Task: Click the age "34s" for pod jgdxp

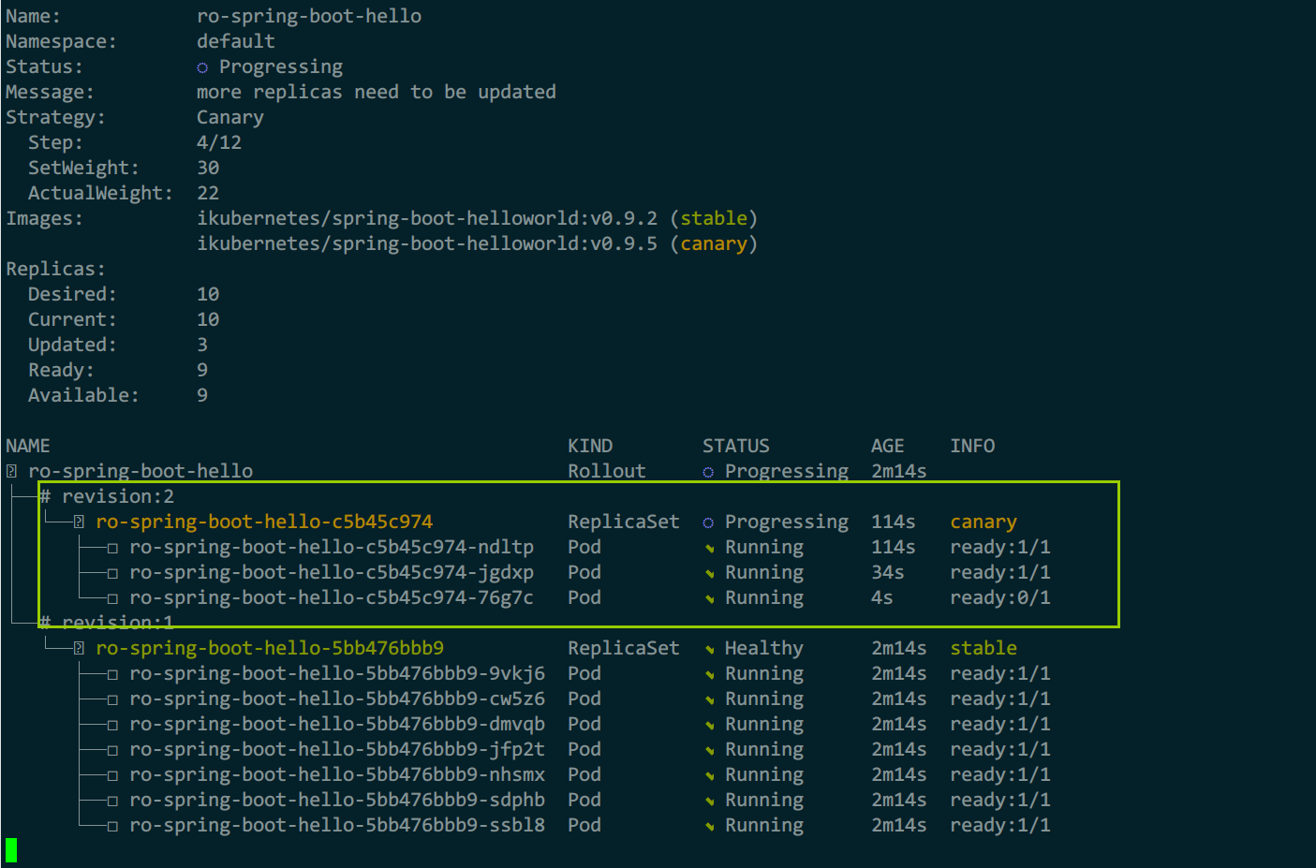Action: 888,572
